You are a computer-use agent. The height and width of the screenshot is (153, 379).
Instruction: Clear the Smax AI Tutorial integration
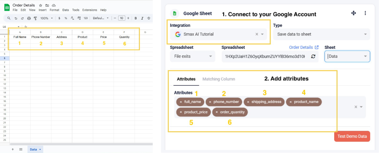click(x=257, y=34)
